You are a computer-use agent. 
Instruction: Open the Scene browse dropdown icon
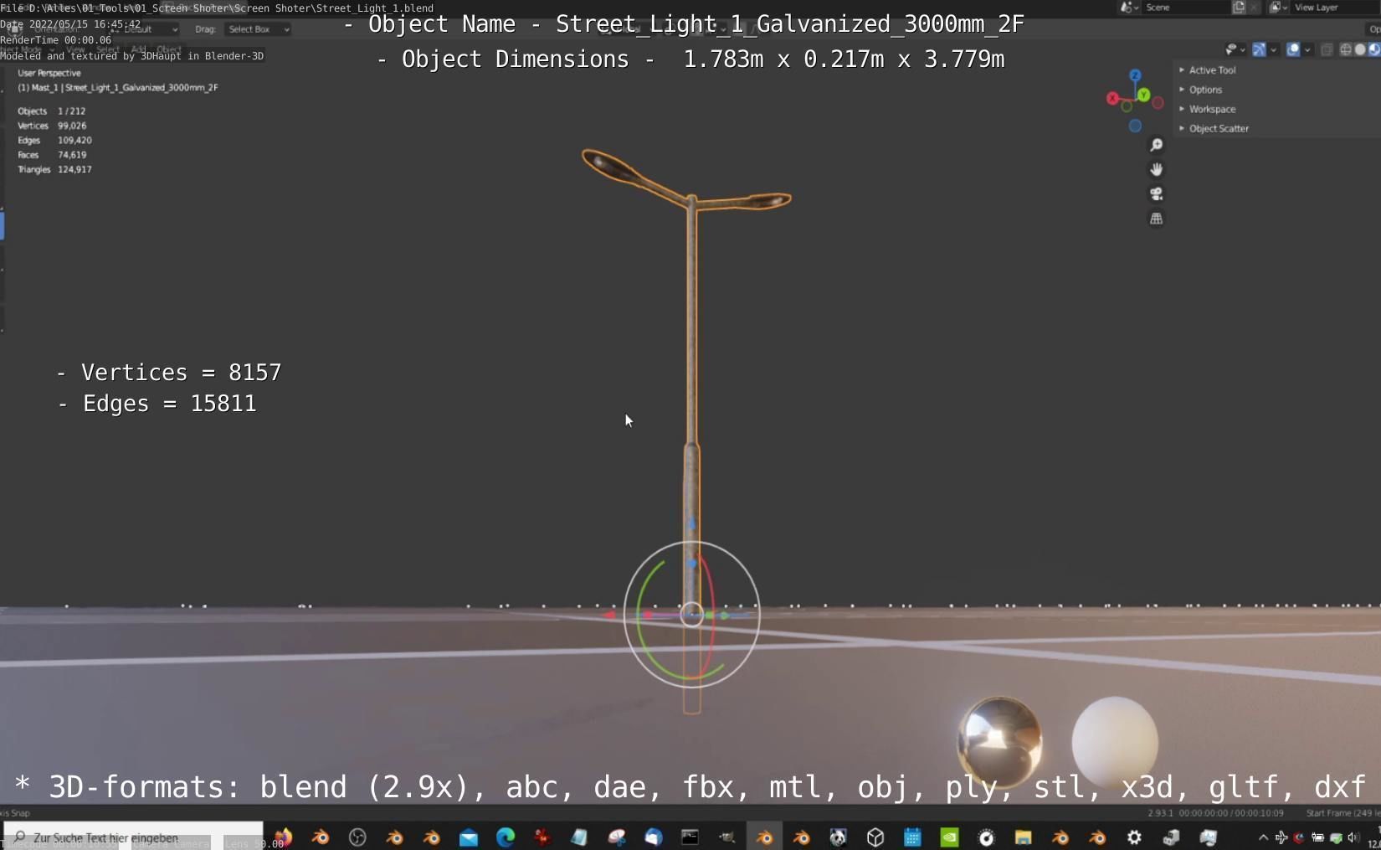pyautogui.click(x=1129, y=7)
